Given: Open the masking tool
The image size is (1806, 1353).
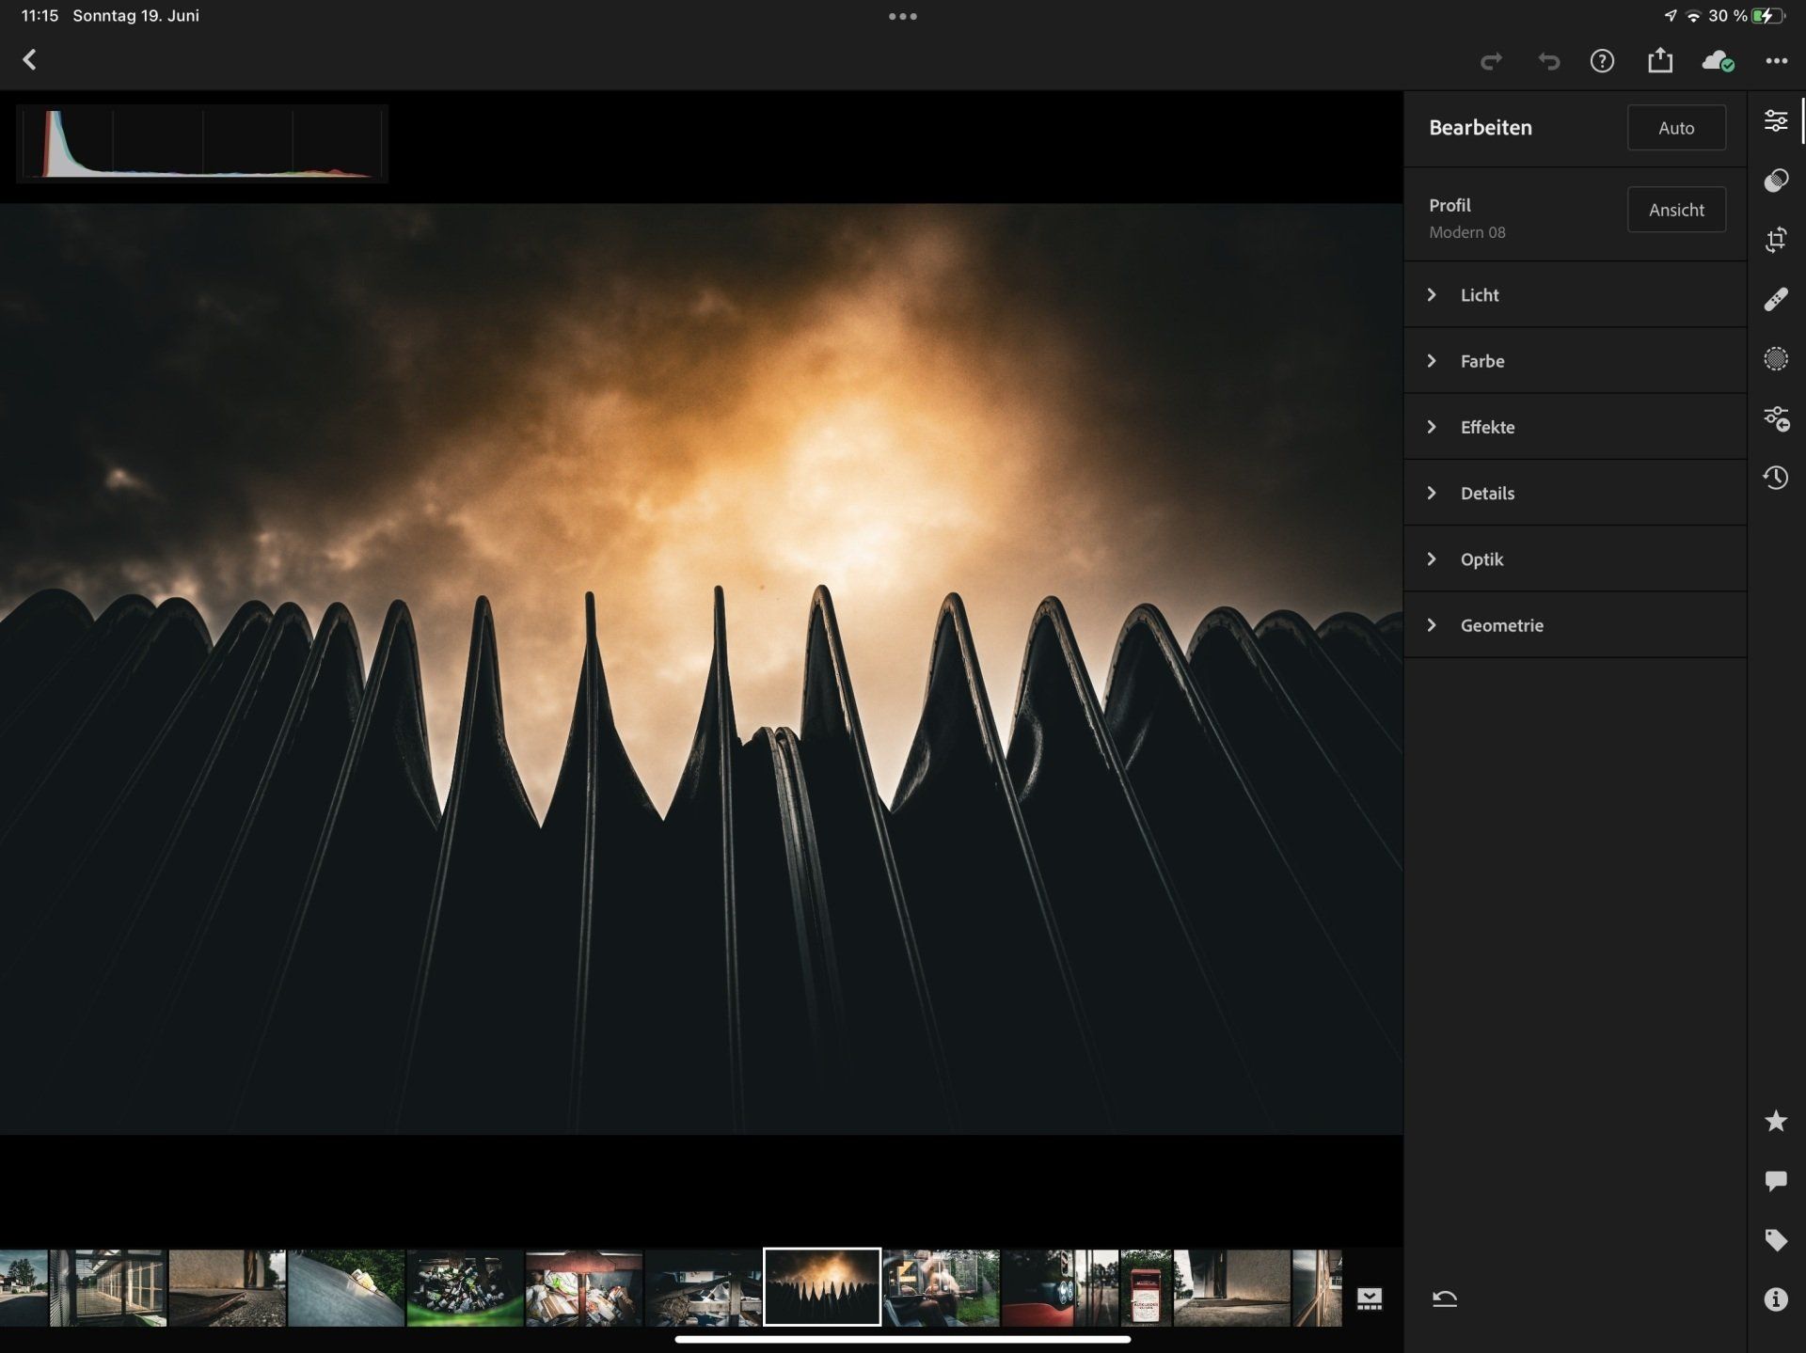Looking at the screenshot, I should coord(1775,359).
